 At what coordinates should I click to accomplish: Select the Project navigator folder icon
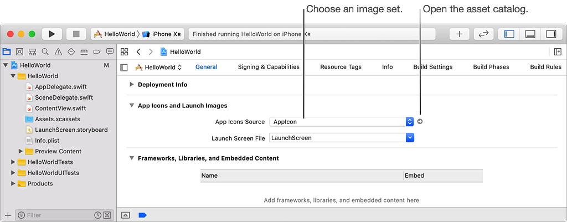click(x=7, y=51)
